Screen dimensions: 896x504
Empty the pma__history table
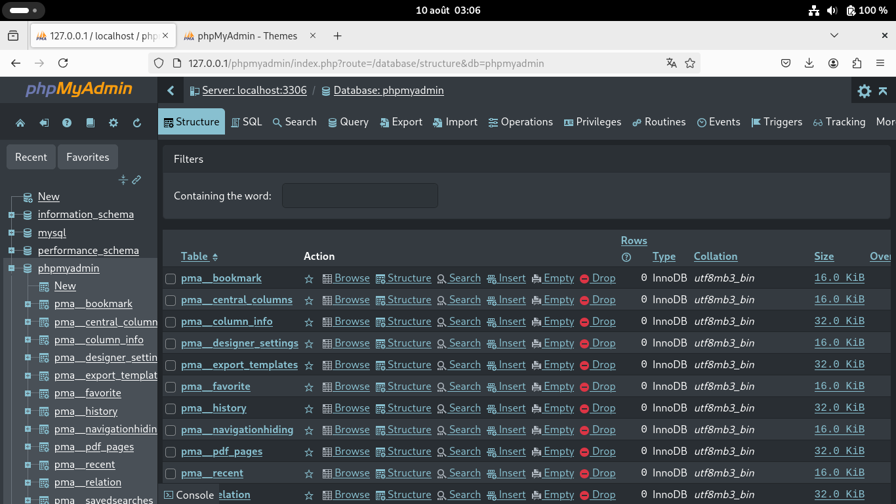pyautogui.click(x=553, y=408)
